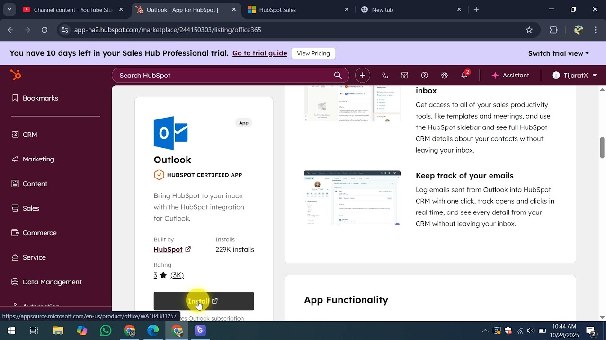The width and height of the screenshot is (606, 340).
Task: Show hidden system tray icons
Action: coord(485,331)
